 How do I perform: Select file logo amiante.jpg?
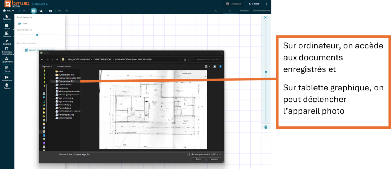[65, 98]
